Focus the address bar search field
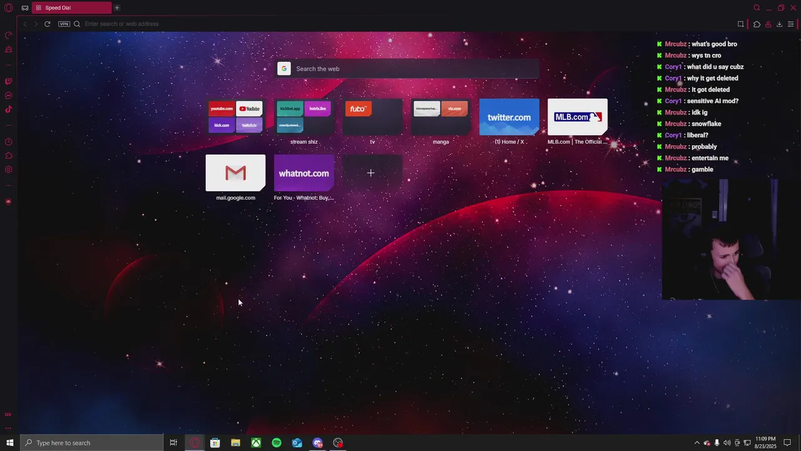 click(400, 24)
